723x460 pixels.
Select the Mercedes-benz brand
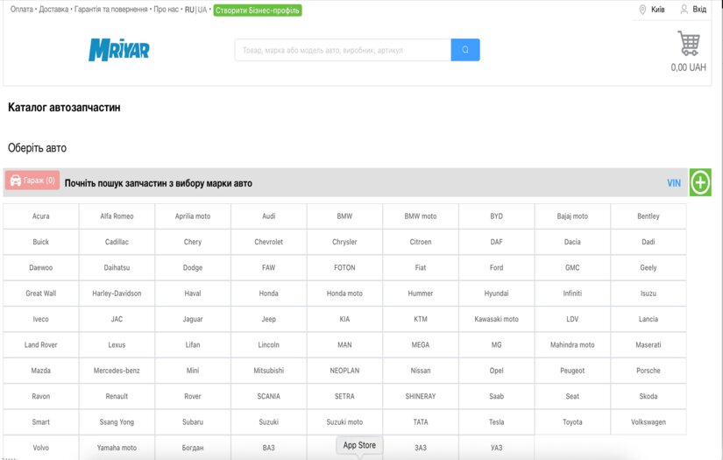[117, 371]
